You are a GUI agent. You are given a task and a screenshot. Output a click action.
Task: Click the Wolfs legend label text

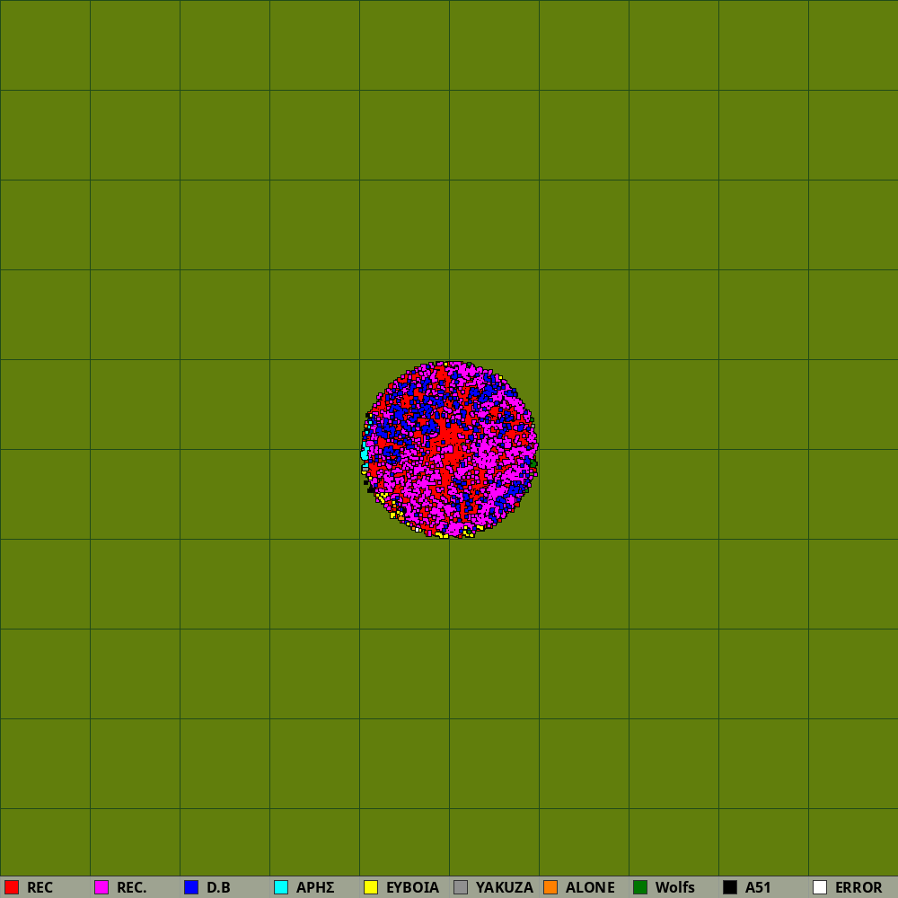click(x=674, y=887)
